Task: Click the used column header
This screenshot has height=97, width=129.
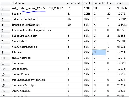Action: point(87,3)
